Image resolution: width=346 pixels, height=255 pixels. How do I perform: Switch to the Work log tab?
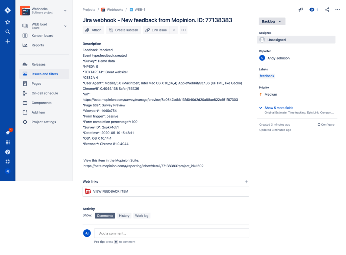point(142,215)
